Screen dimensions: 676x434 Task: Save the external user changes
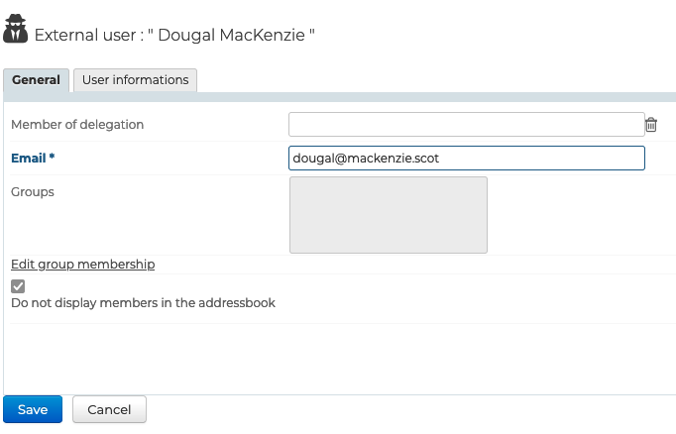pyautogui.click(x=33, y=409)
